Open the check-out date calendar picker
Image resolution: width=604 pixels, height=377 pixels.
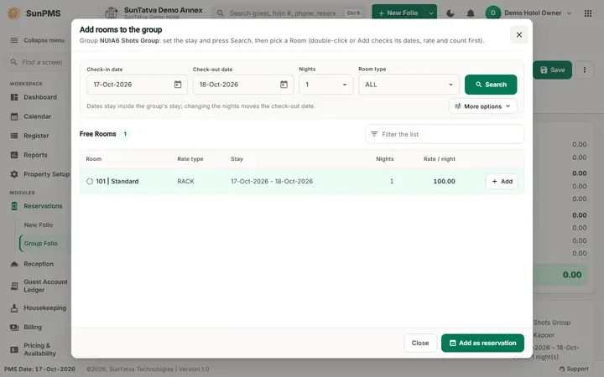284,85
